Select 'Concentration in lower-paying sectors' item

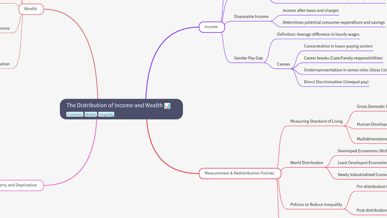(x=338, y=46)
